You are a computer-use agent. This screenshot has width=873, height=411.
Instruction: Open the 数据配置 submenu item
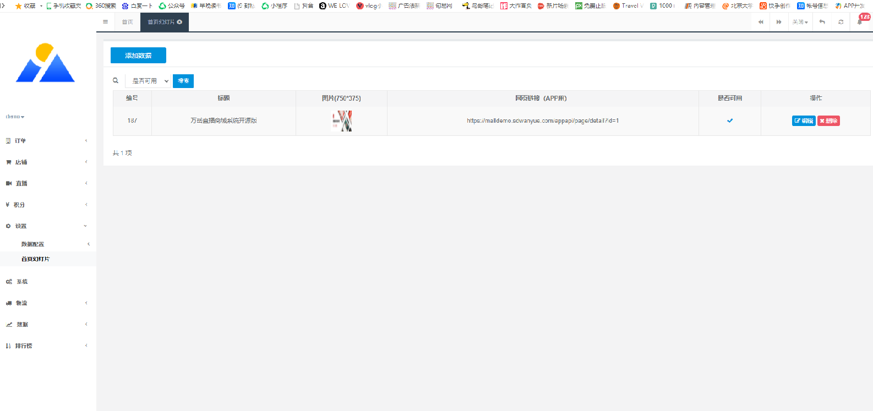(x=32, y=244)
